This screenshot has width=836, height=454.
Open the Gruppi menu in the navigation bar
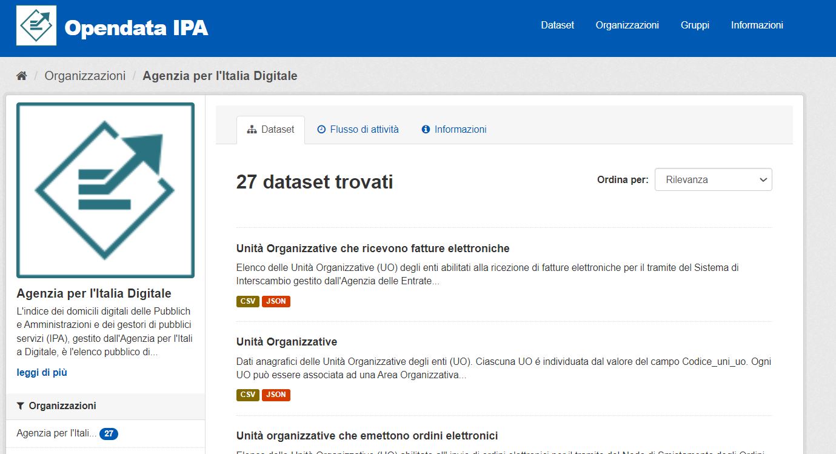(x=694, y=25)
